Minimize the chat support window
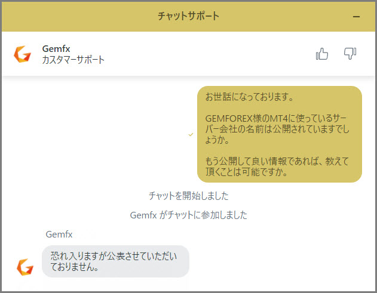Image resolution: width=377 pixels, height=293 pixels. point(356,17)
